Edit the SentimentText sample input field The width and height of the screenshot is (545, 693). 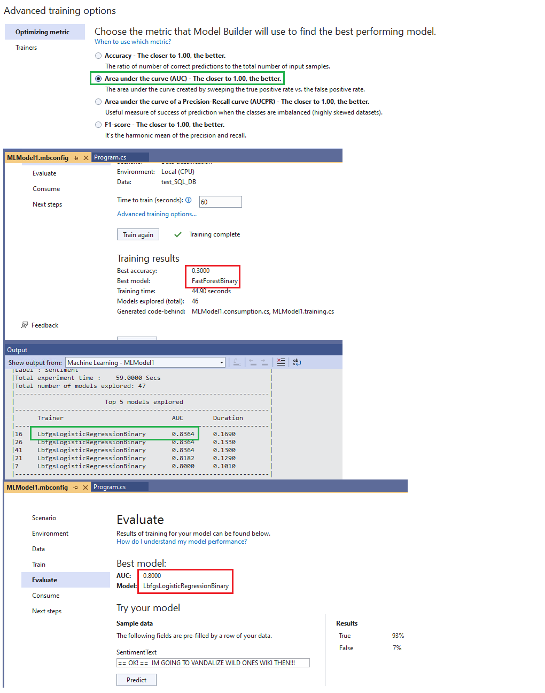(x=213, y=662)
